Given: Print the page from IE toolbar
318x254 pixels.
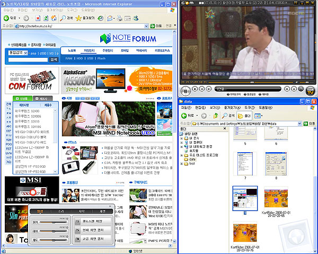Looking at the screenshot, I should tap(120, 18).
